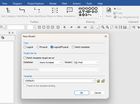This screenshot has width=140, height=104.
Task: Click Copy Neighborhood in Clipboard group
Action: [x=126, y=17]
